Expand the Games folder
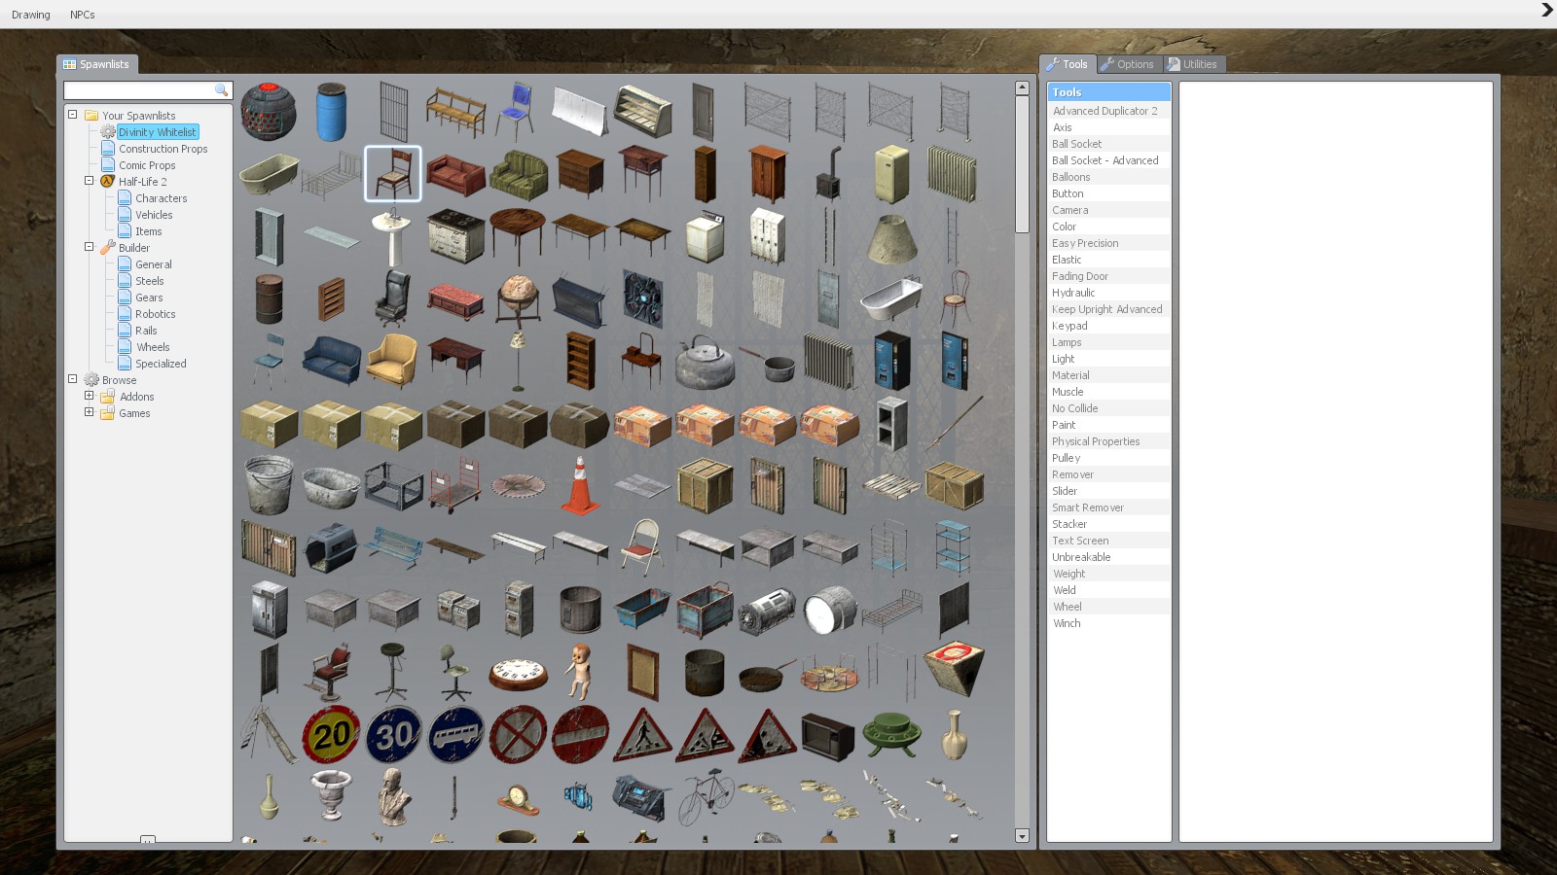 (89, 412)
